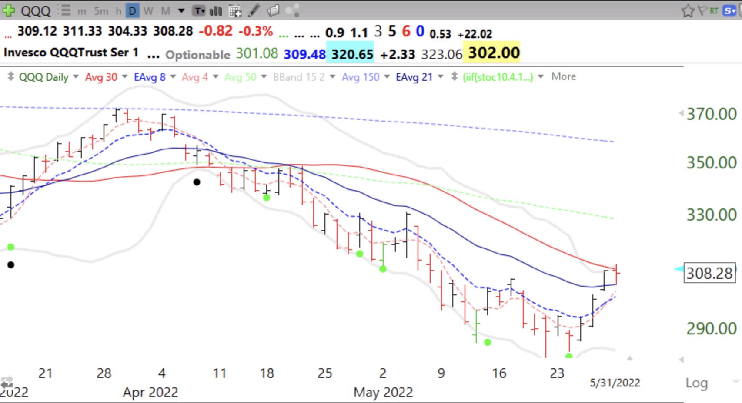Click the add indicator grid-plus icon

pyautogui.click(x=235, y=11)
